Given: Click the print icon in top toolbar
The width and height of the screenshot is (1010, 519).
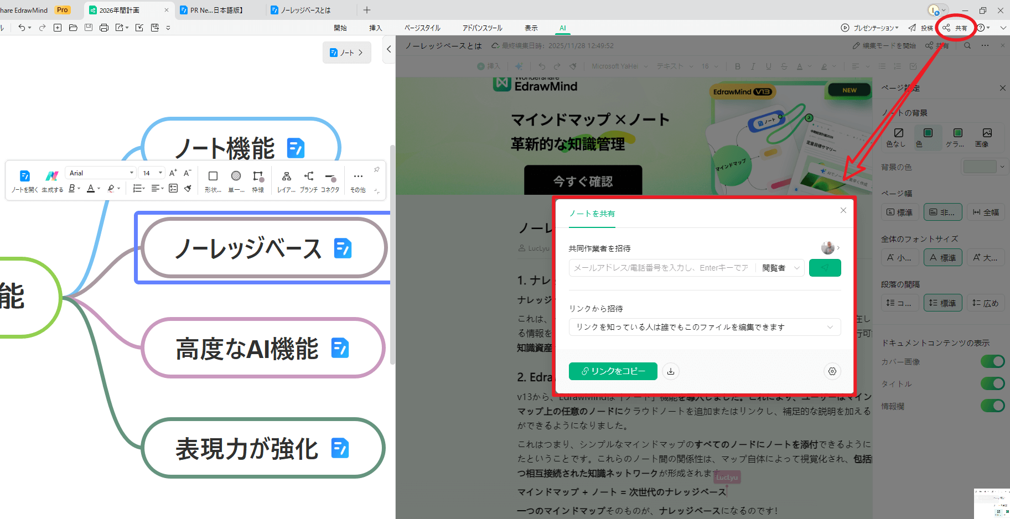Looking at the screenshot, I should [104, 28].
